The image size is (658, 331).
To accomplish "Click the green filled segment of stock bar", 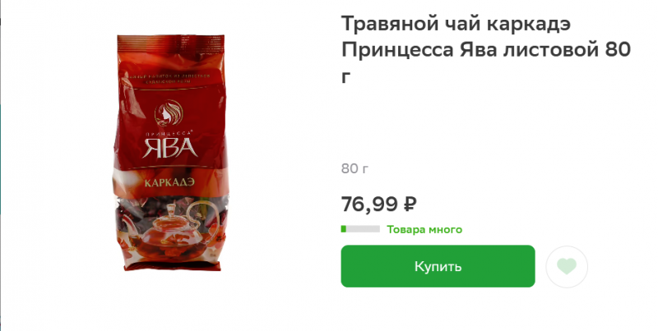I will 344,229.
